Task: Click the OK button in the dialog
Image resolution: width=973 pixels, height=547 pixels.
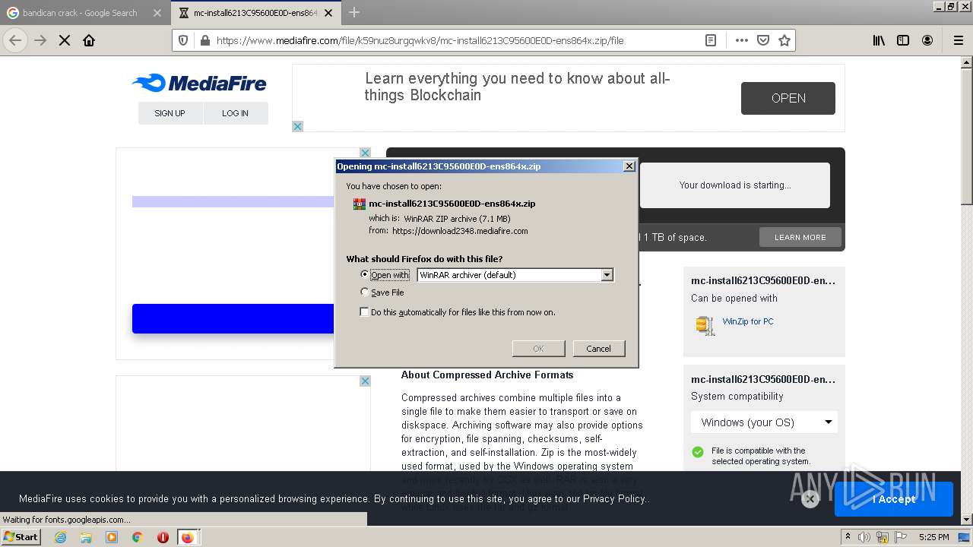Action: (538, 348)
